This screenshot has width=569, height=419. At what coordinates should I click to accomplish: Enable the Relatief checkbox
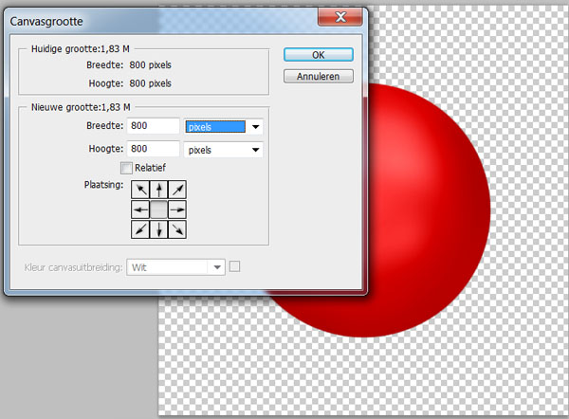coord(126,168)
